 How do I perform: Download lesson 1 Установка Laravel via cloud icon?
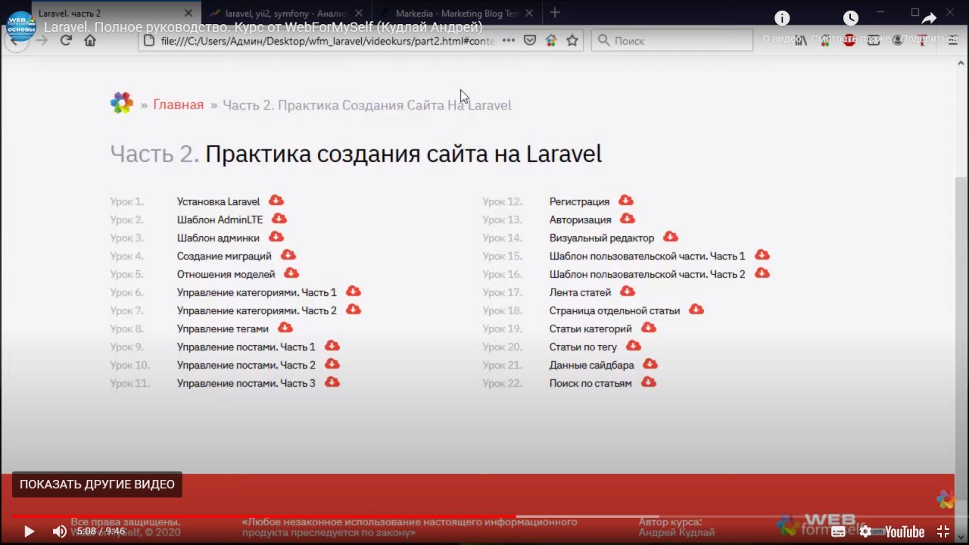click(276, 201)
